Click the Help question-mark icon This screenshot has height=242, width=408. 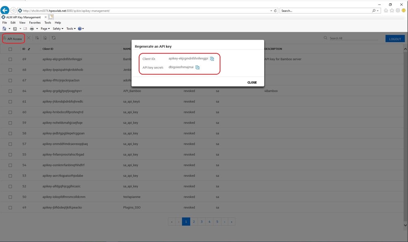tap(80, 28)
